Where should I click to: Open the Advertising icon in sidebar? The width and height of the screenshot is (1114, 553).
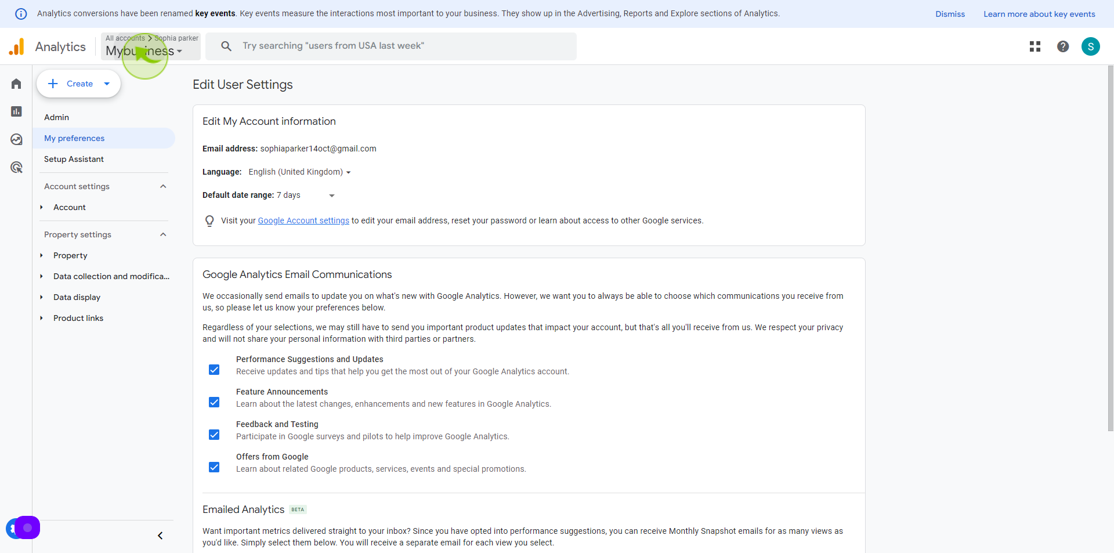(16, 167)
